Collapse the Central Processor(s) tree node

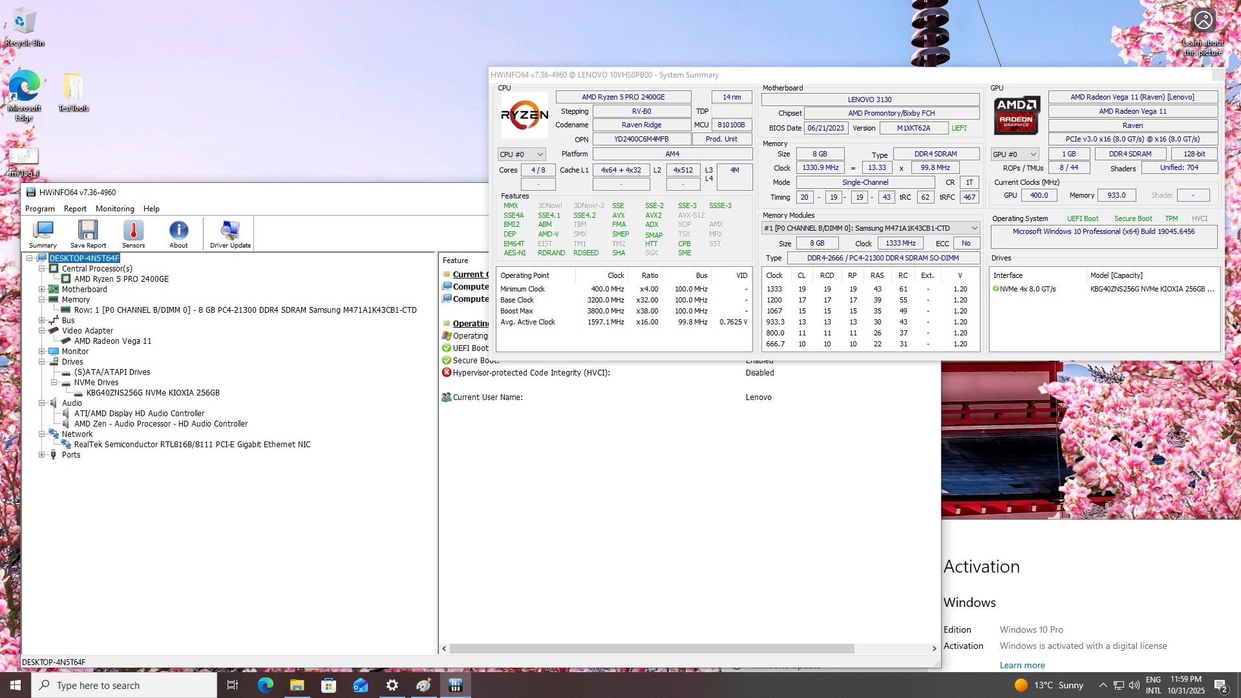pyautogui.click(x=42, y=269)
